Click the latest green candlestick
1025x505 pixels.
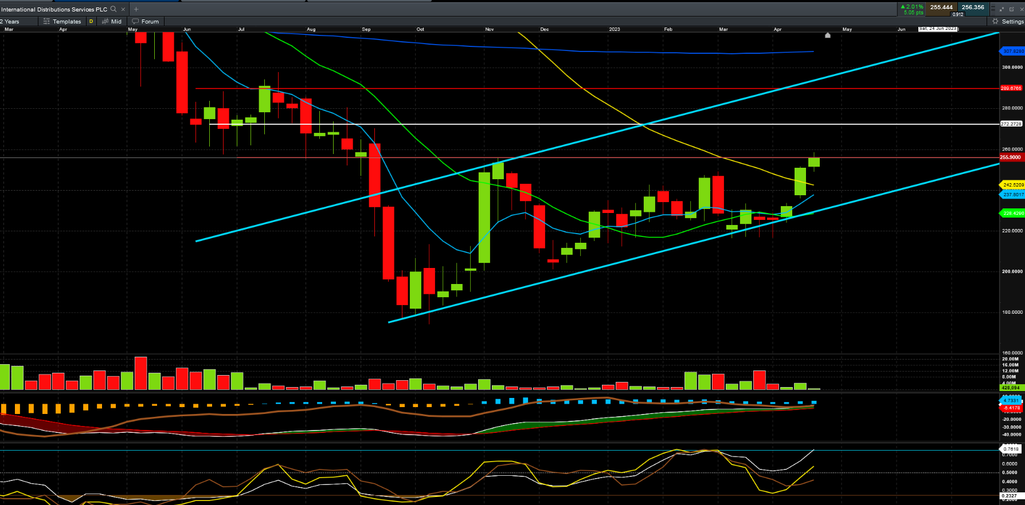tap(814, 162)
